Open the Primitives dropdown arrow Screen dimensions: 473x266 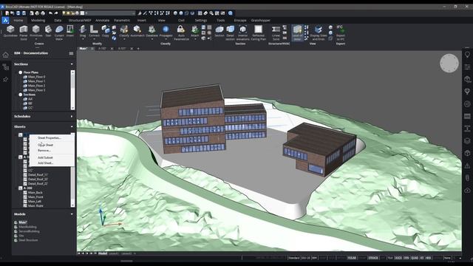click(x=36, y=39)
